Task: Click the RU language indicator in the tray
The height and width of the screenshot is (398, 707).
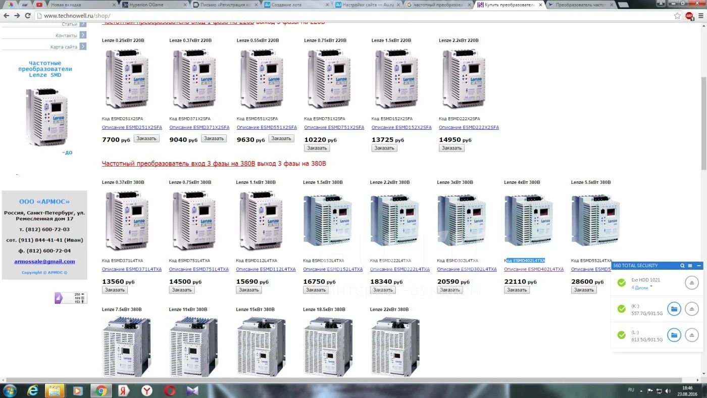Action: click(x=631, y=390)
